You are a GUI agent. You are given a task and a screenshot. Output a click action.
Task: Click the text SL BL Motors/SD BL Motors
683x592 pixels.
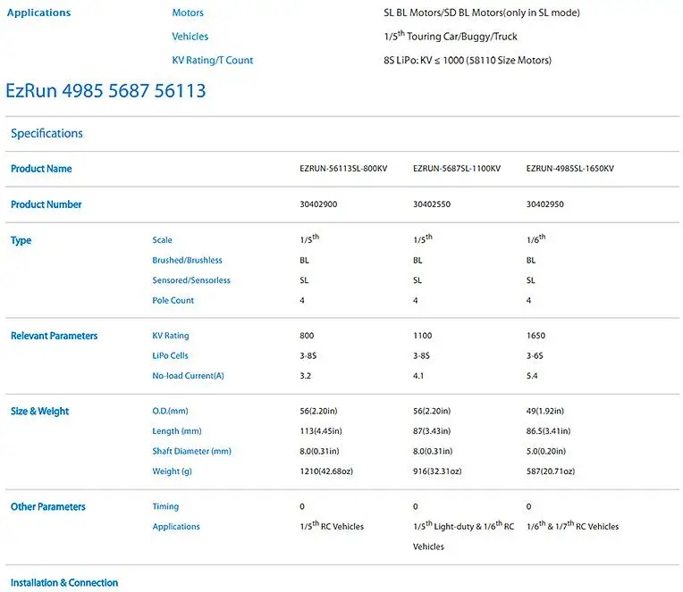[x=443, y=13]
